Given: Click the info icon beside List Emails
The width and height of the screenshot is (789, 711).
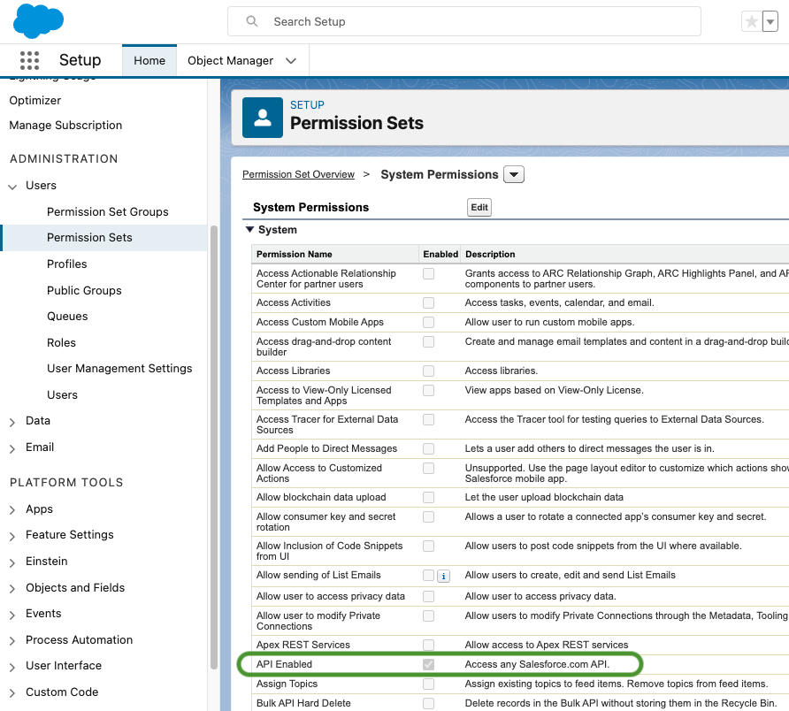Looking at the screenshot, I should click(x=443, y=577).
